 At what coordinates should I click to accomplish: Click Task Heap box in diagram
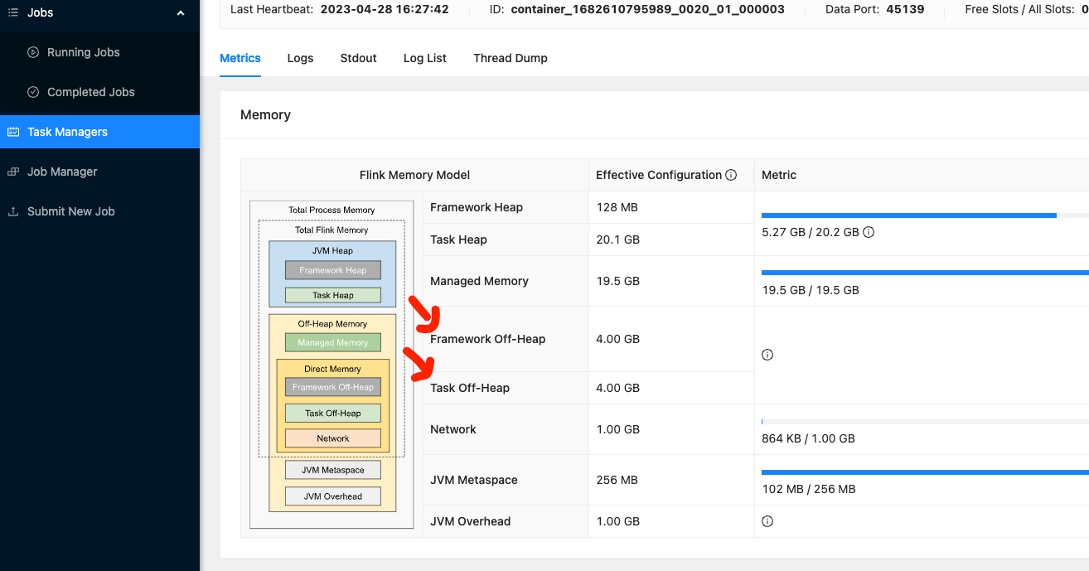tap(333, 295)
